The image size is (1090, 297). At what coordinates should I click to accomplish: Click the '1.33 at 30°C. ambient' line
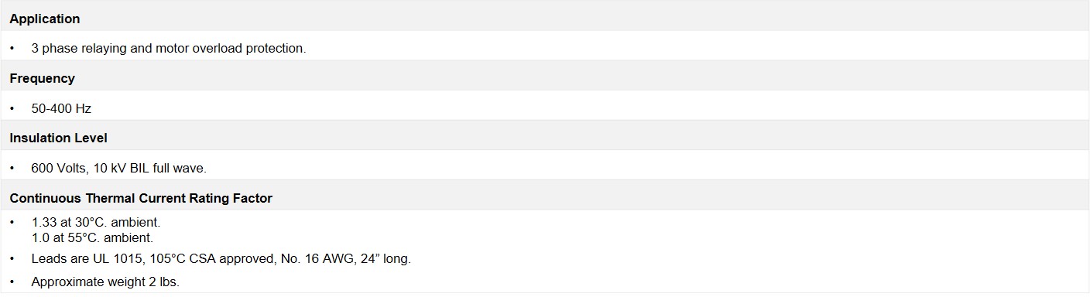click(x=96, y=222)
